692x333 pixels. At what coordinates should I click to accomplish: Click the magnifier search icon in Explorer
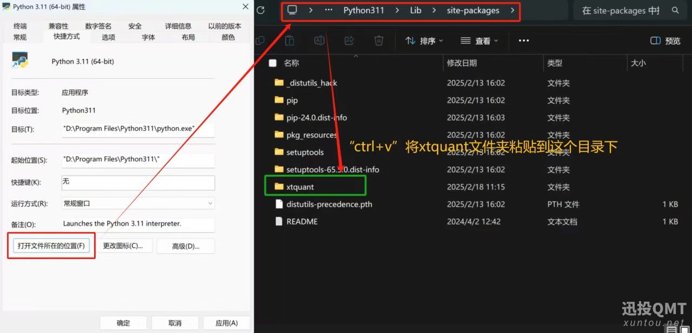pyautogui.click(x=675, y=10)
